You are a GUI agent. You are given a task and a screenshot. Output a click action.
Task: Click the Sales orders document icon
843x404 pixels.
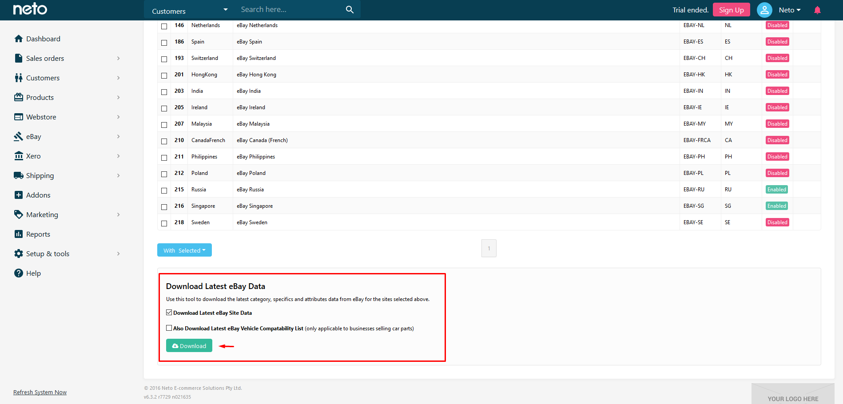click(19, 58)
